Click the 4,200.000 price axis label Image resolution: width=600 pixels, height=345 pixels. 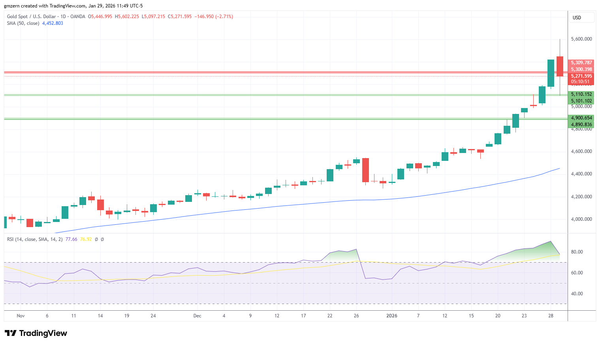(581, 197)
